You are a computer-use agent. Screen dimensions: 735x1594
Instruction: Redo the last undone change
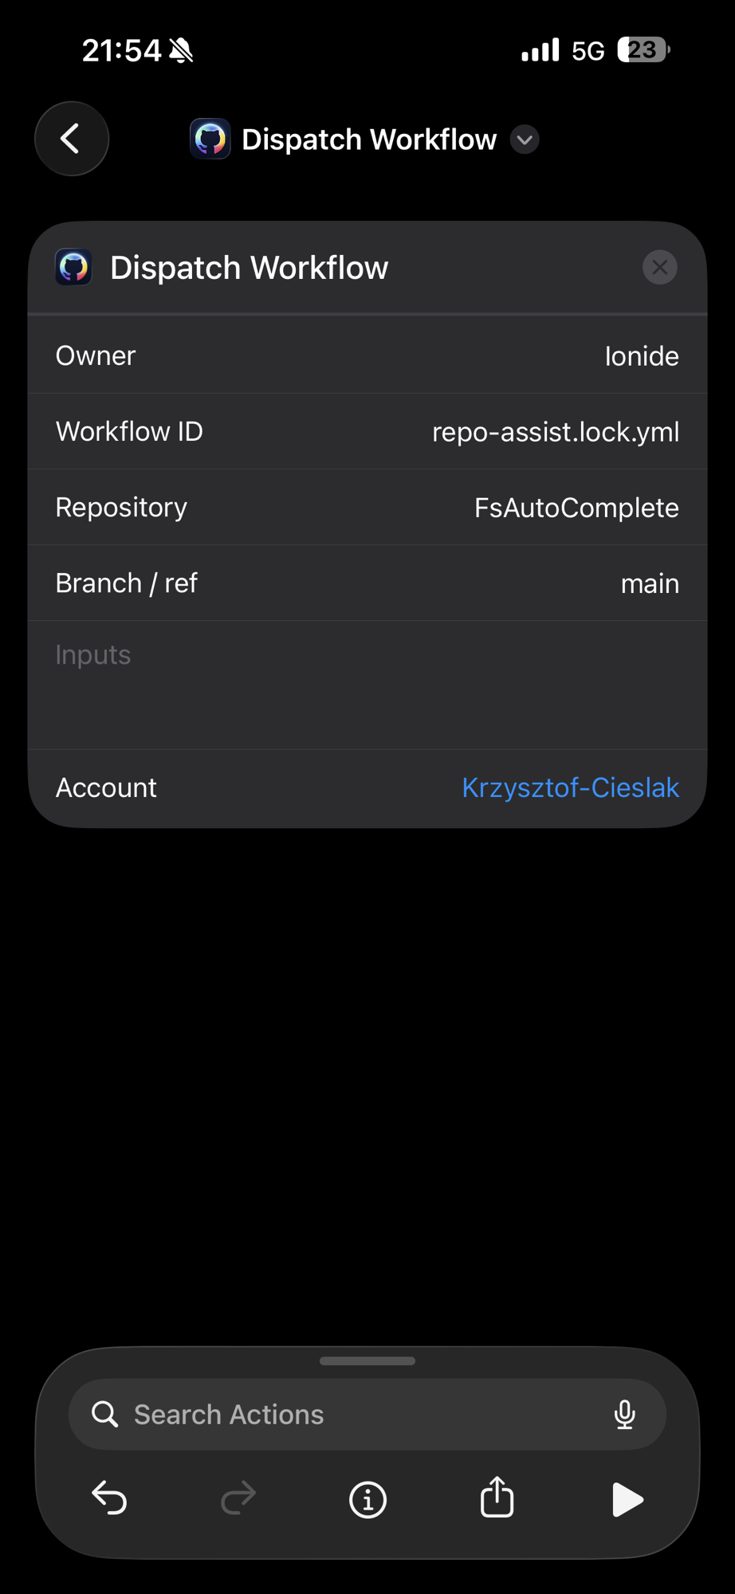tap(238, 1499)
